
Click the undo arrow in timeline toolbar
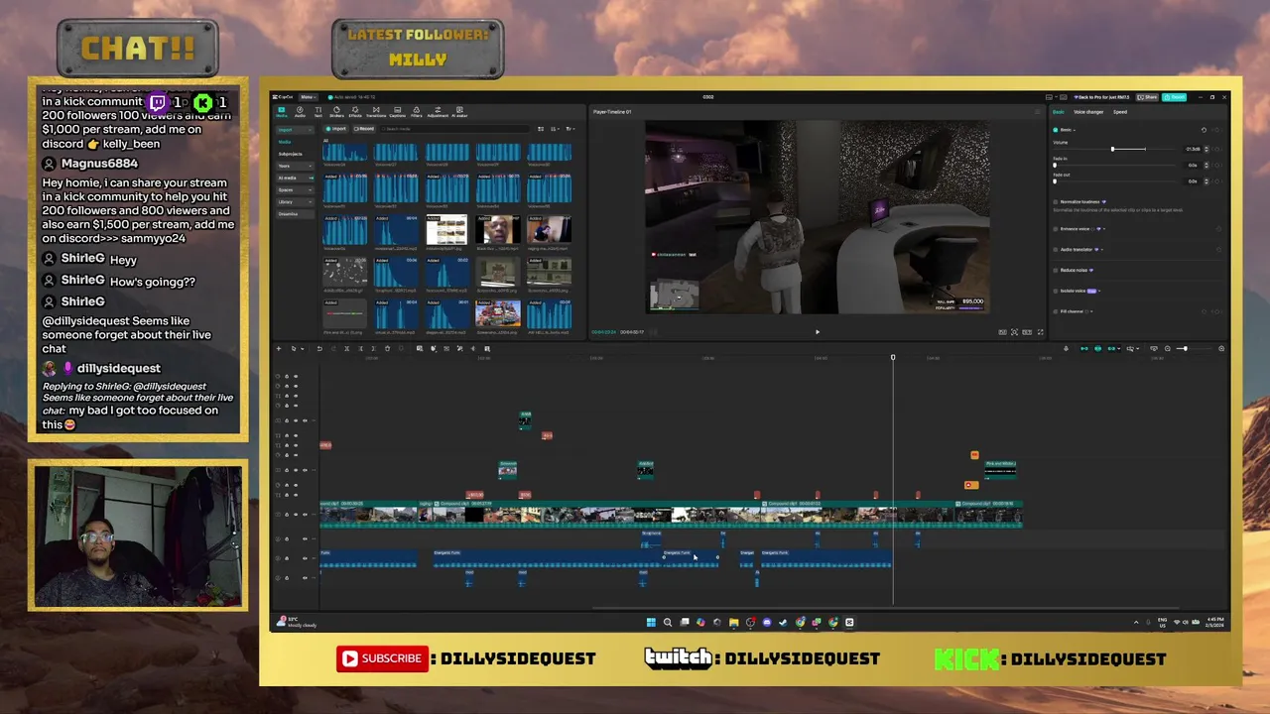tap(319, 348)
